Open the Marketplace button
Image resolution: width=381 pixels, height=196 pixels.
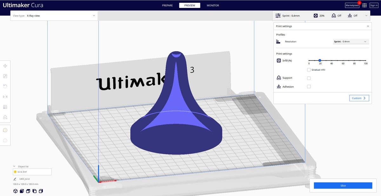pos(352,5)
